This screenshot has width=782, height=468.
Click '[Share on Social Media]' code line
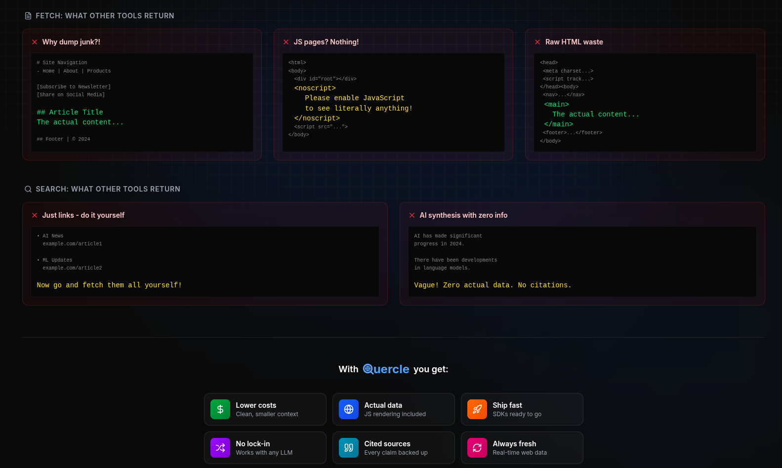pyautogui.click(x=71, y=95)
